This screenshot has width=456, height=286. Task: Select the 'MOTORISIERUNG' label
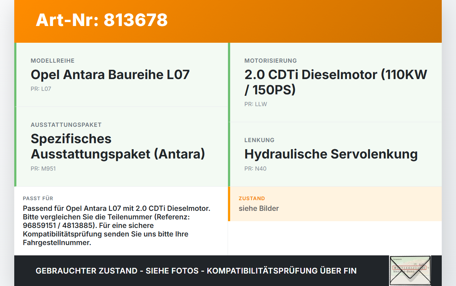coord(270,61)
